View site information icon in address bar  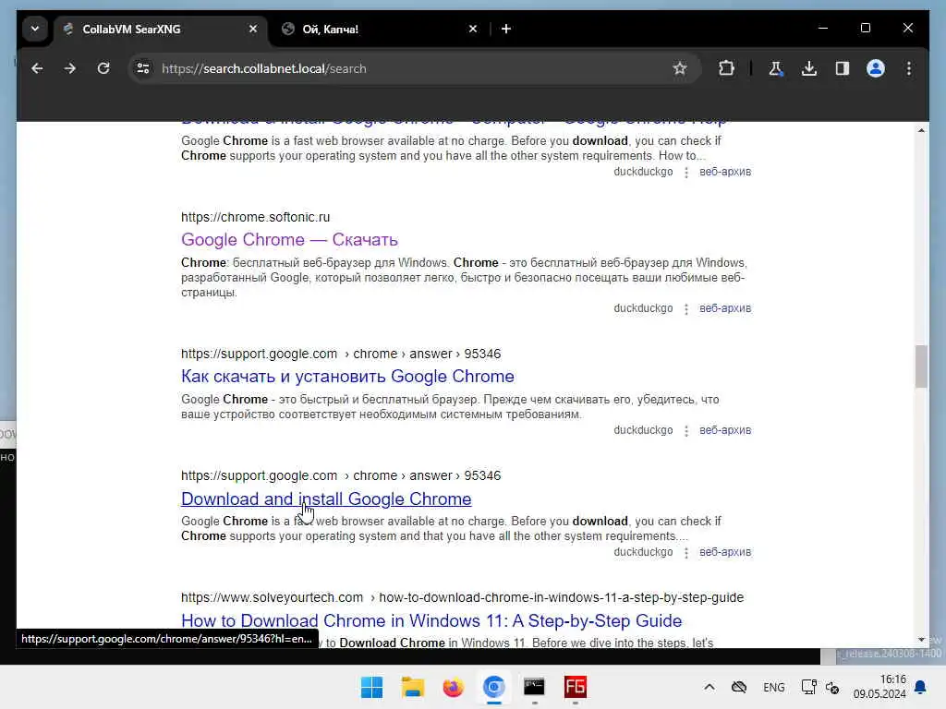[x=143, y=68]
